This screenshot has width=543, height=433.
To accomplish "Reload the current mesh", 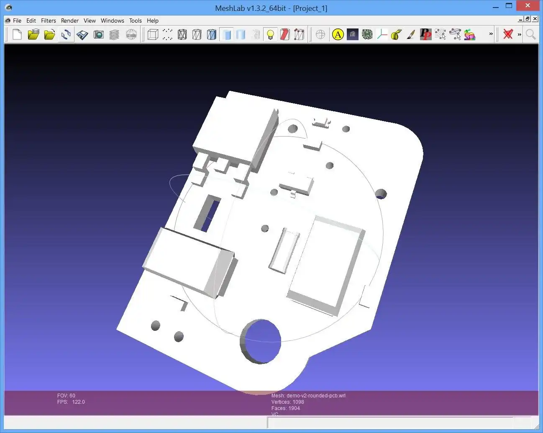I will coord(66,34).
